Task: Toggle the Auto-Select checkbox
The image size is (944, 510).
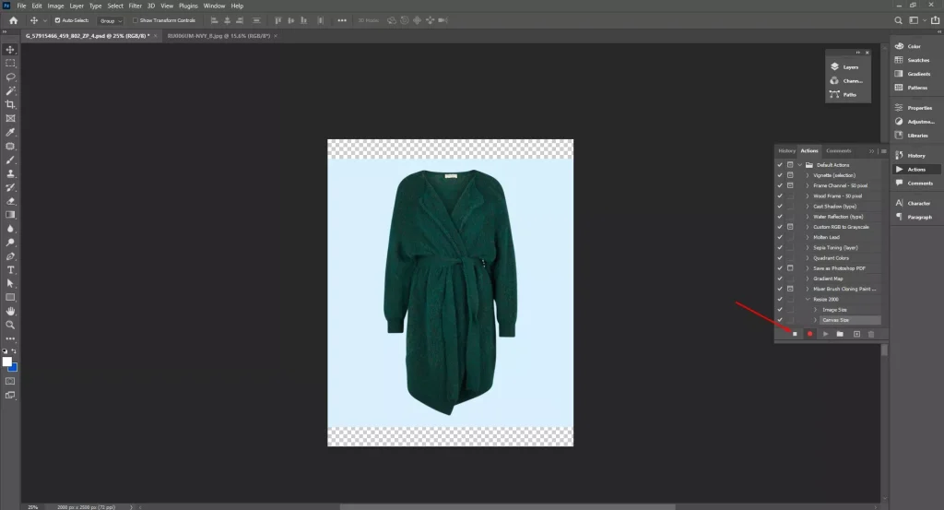Action: coord(58,19)
